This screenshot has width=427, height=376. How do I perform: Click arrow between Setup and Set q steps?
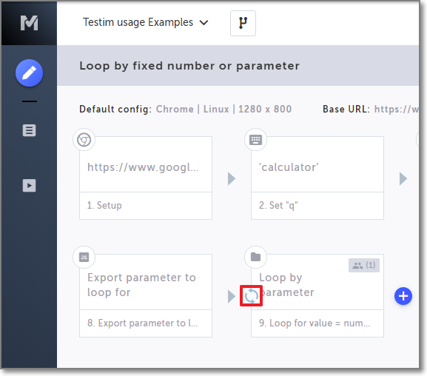coord(232,178)
